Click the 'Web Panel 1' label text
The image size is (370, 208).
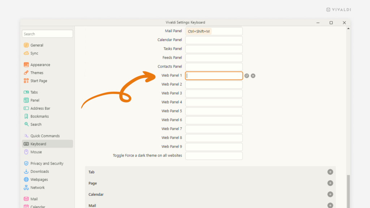172,75
